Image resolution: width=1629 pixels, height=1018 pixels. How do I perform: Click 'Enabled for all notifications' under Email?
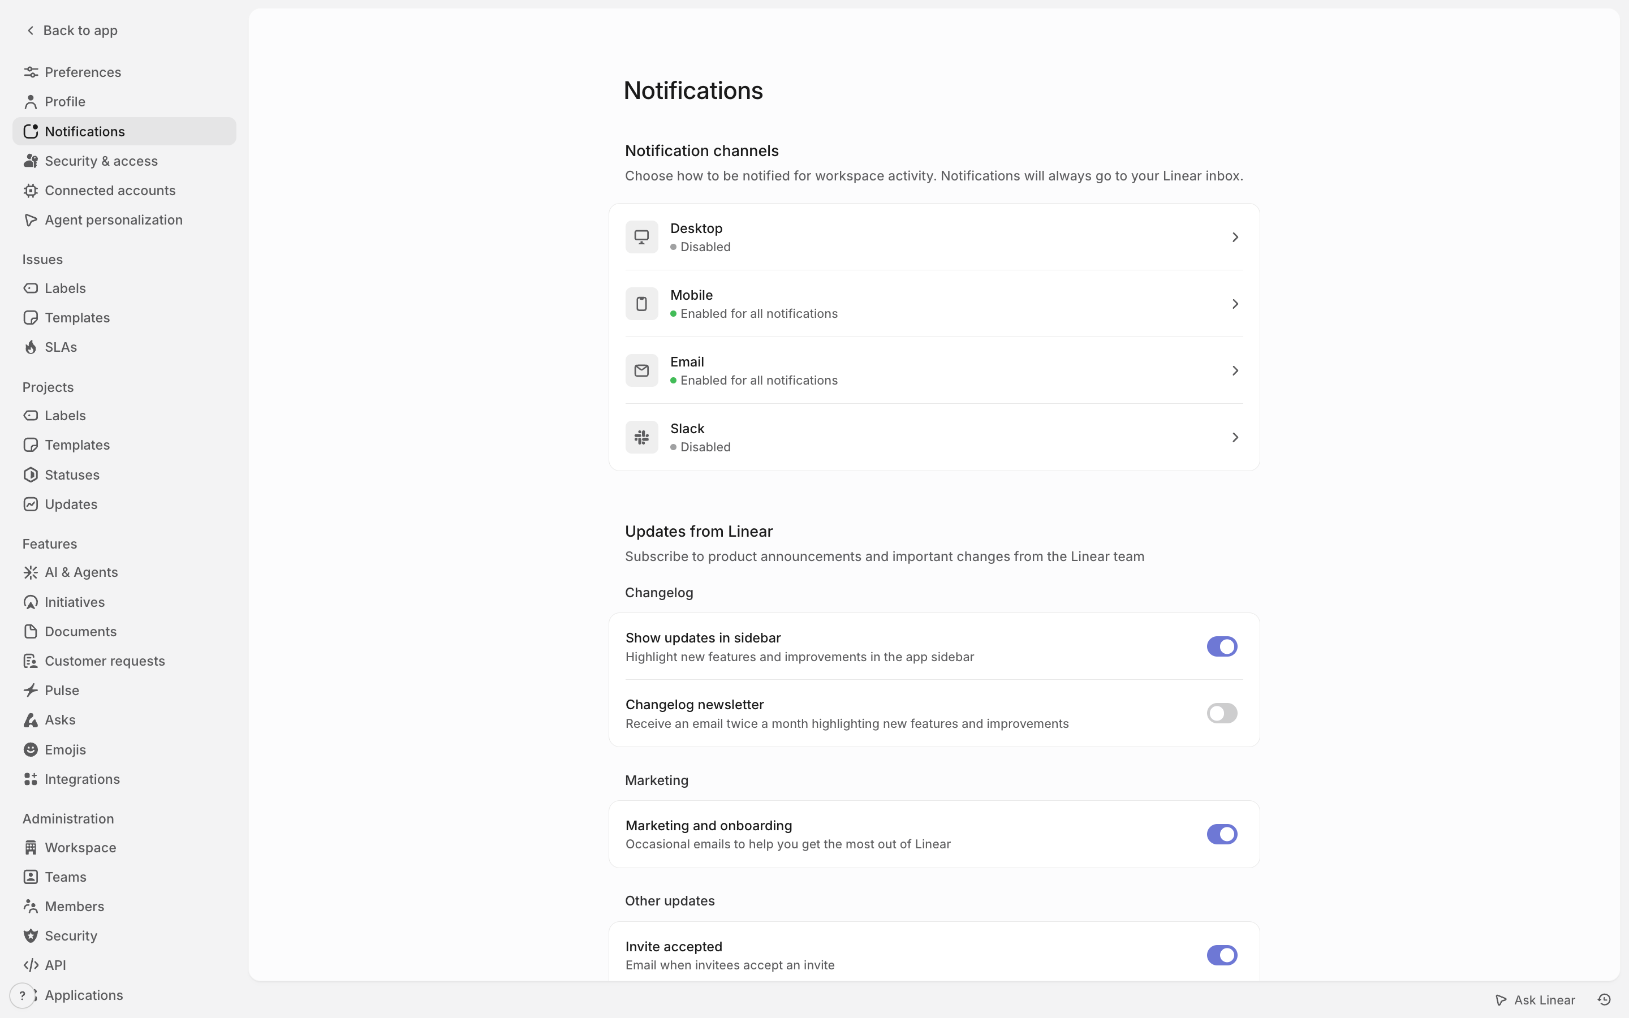tap(759, 381)
